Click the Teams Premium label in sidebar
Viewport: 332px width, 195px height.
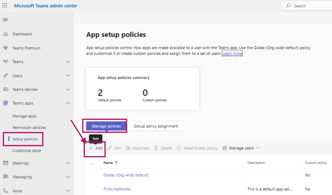pyautogui.click(x=26, y=48)
